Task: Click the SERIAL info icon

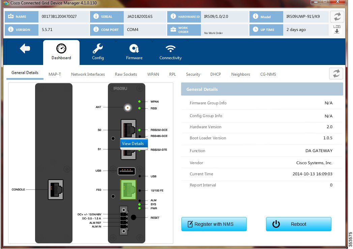Action: point(96,16)
